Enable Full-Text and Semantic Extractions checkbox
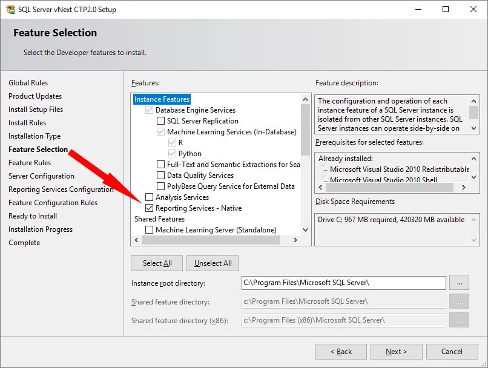The height and width of the screenshot is (368, 488). click(160, 164)
